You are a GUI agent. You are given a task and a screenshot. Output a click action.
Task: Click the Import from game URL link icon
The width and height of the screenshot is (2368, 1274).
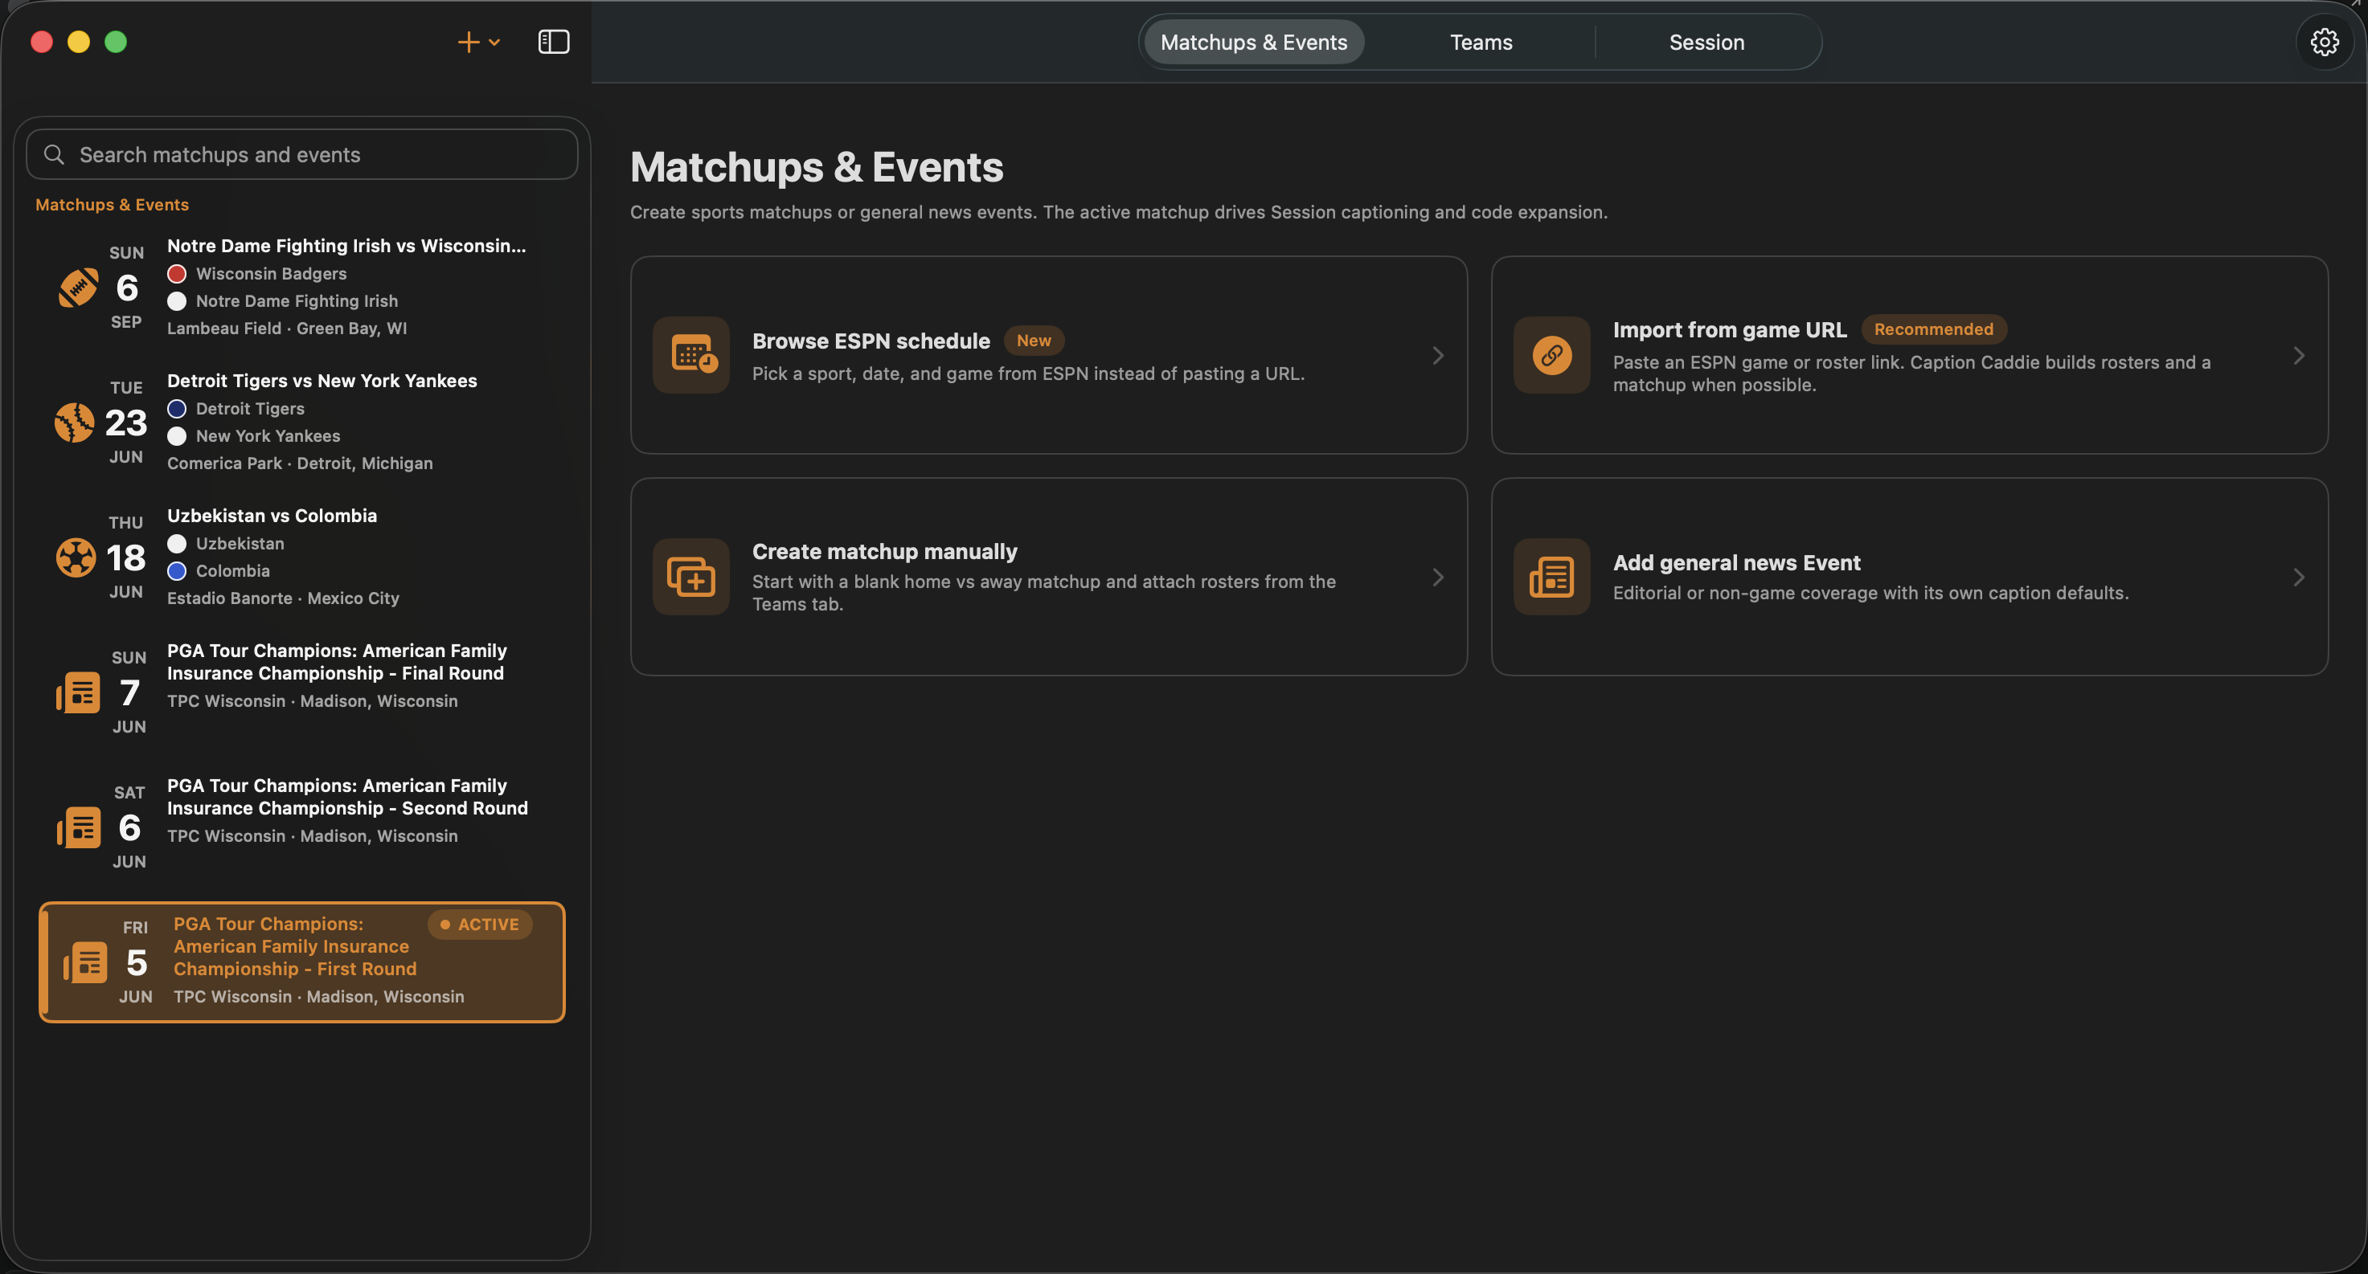(x=1551, y=354)
